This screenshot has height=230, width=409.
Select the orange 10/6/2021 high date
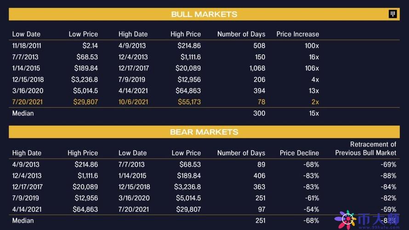tap(133, 102)
